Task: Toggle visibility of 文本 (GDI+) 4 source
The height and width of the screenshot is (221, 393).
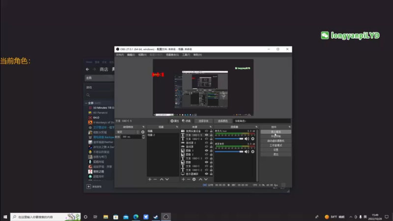Action: point(206,139)
